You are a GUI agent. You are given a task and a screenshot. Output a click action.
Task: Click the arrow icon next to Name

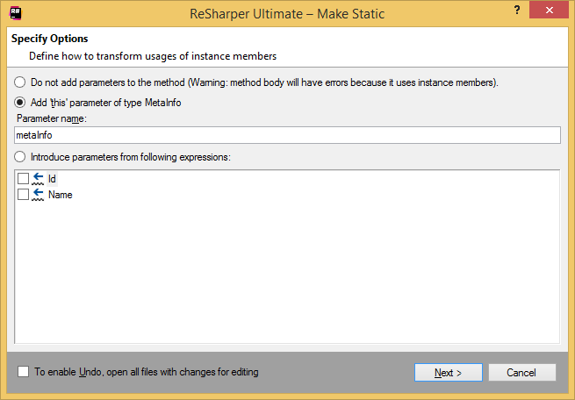[38, 195]
